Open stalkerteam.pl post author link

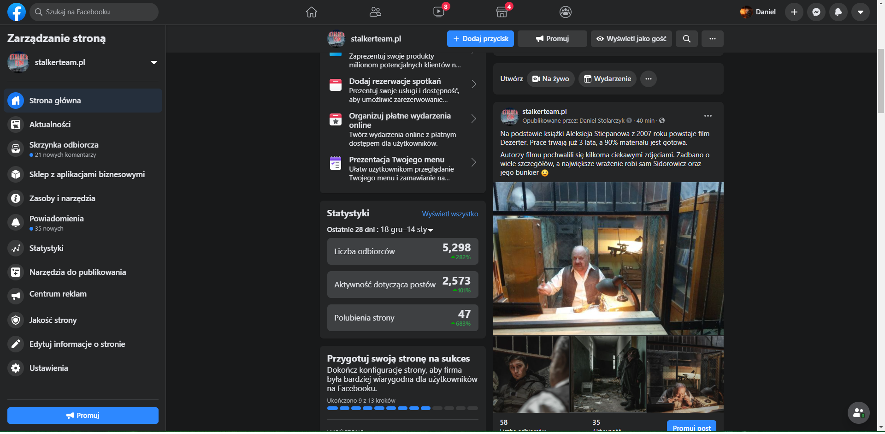coord(544,112)
